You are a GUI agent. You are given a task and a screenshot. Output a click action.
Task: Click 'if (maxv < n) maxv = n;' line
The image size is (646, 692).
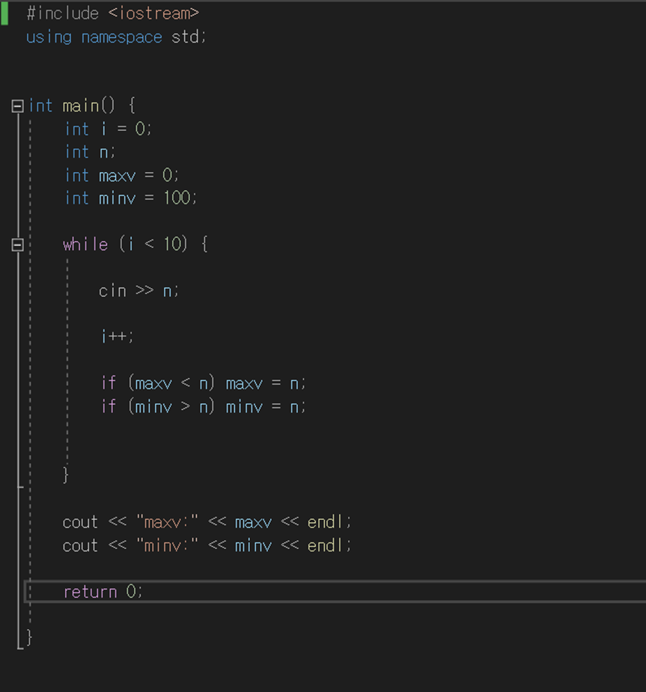[x=203, y=383]
